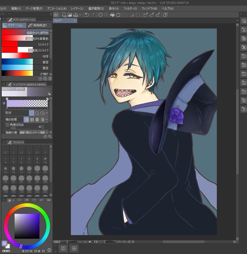Click the Redo arrow in the command bar

coord(93,15)
